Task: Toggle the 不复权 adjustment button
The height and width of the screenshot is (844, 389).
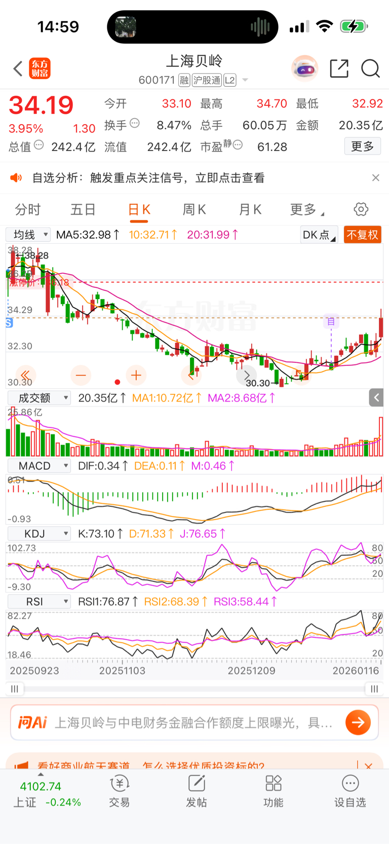Action: [x=362, y=235]
